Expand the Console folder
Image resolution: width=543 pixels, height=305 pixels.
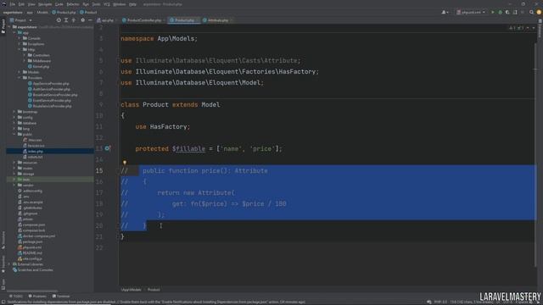point(20,38)
